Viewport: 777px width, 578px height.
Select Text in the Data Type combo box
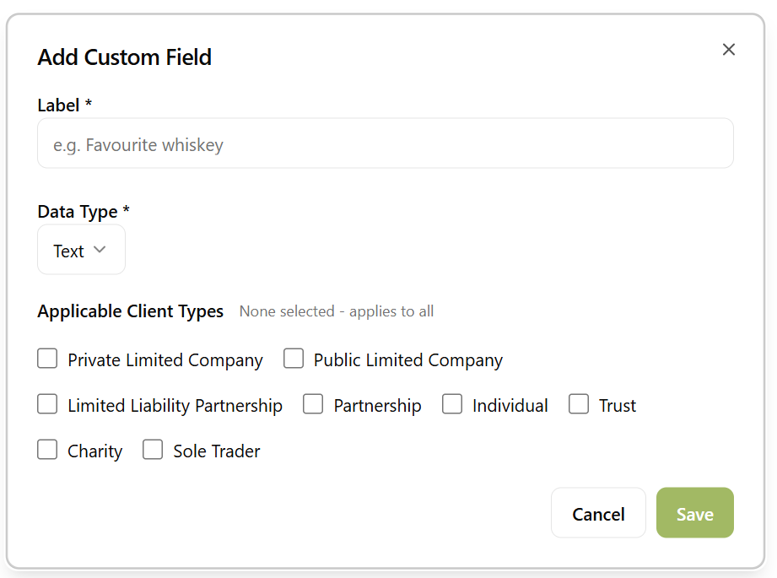point(81,250)
